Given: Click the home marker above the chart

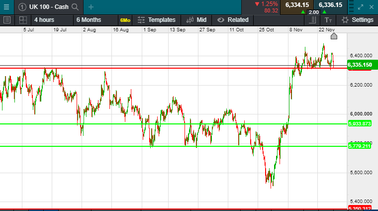Looking at the screenshot, I should click(x=334, y=36).
